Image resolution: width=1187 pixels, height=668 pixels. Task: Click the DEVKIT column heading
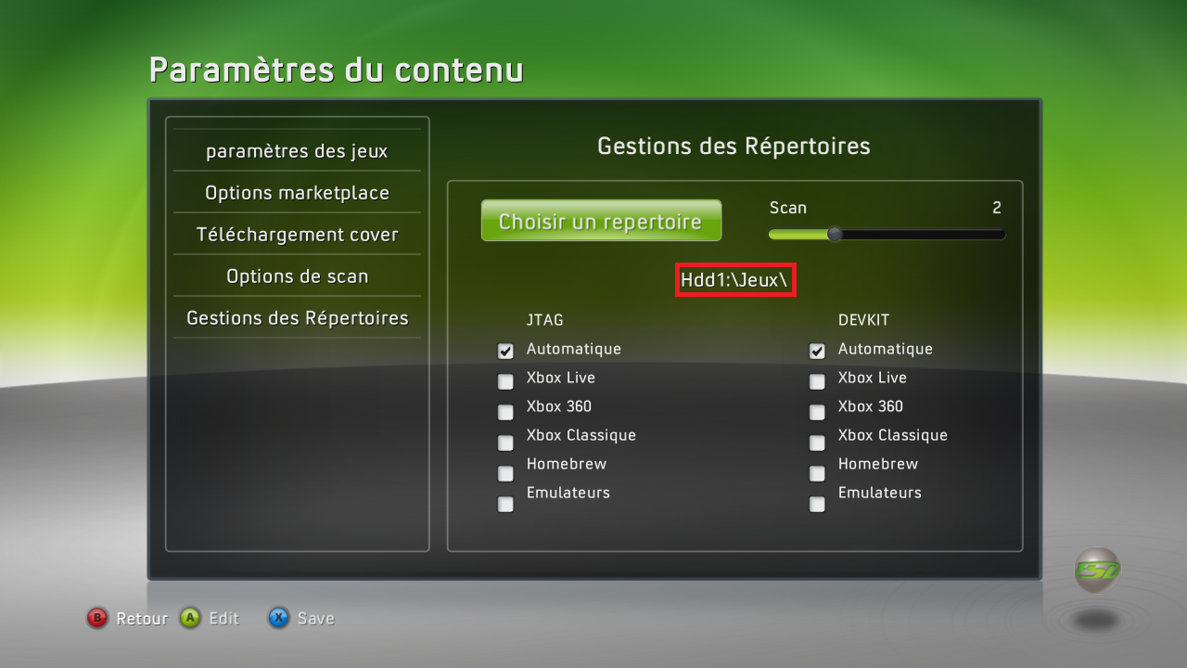[863, 320]
